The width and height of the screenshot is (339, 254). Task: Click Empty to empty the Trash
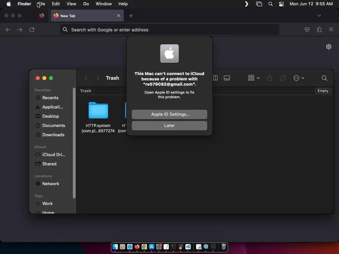pos(323,91)
